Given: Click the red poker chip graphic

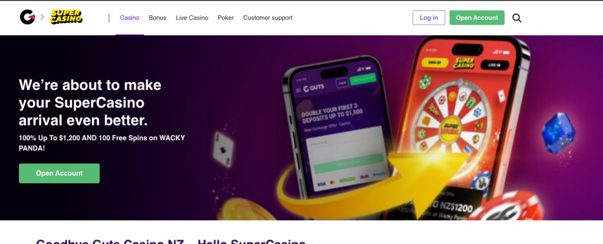Looking at the screenshot, I should [x=505, y=206].
